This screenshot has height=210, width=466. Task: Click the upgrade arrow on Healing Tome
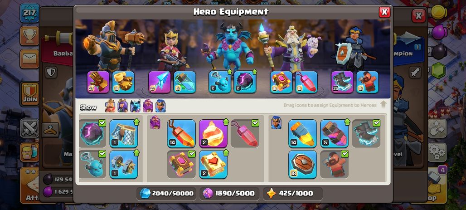pyautogui.click(x=226, y=152)
